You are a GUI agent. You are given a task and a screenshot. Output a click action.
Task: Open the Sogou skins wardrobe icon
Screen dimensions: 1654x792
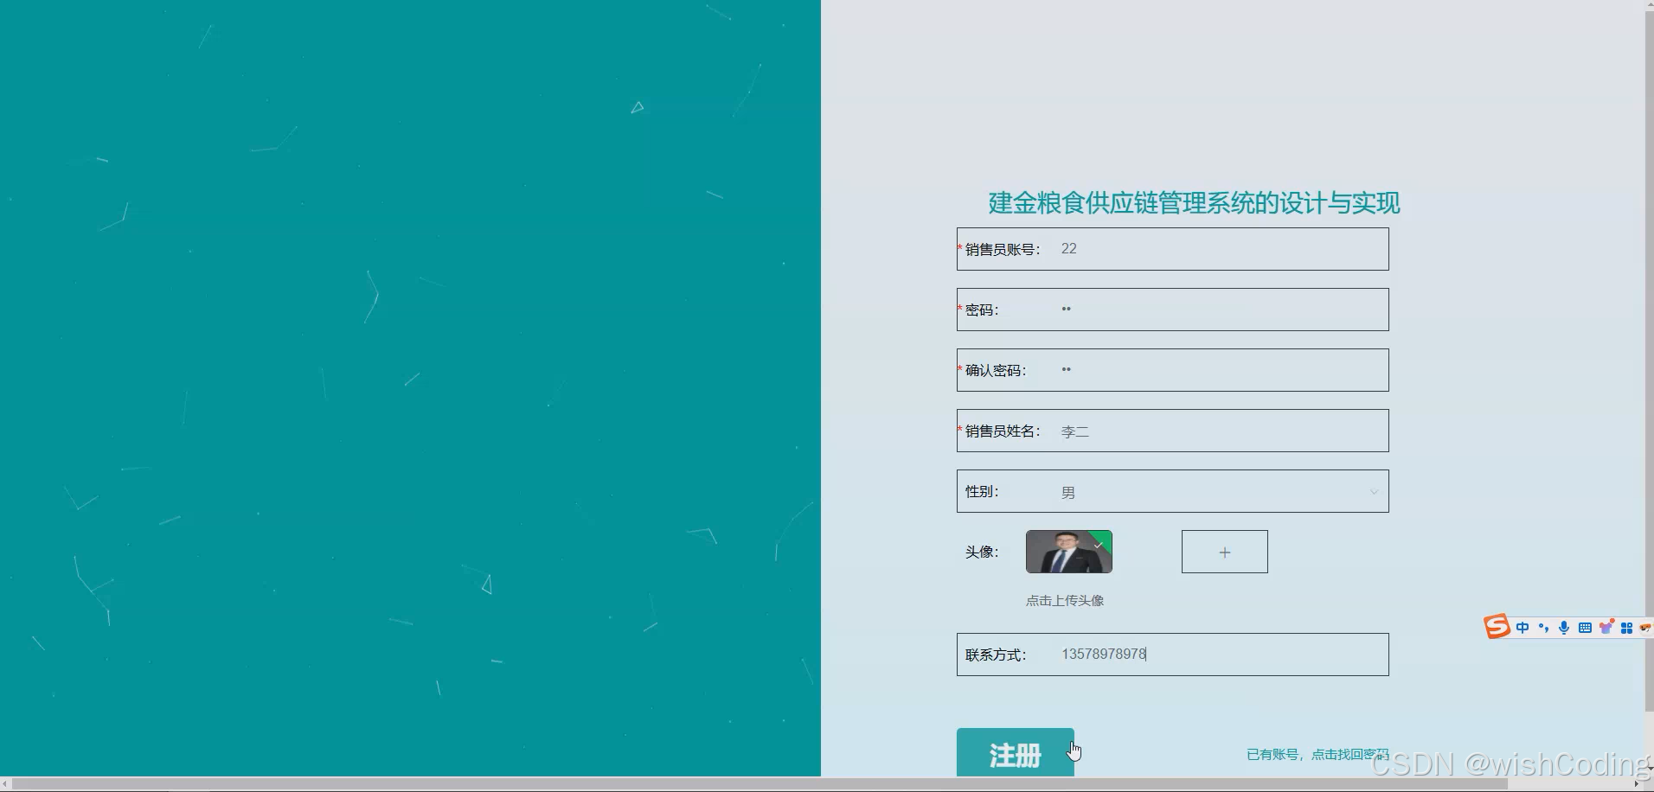(x=1606, y=627)
